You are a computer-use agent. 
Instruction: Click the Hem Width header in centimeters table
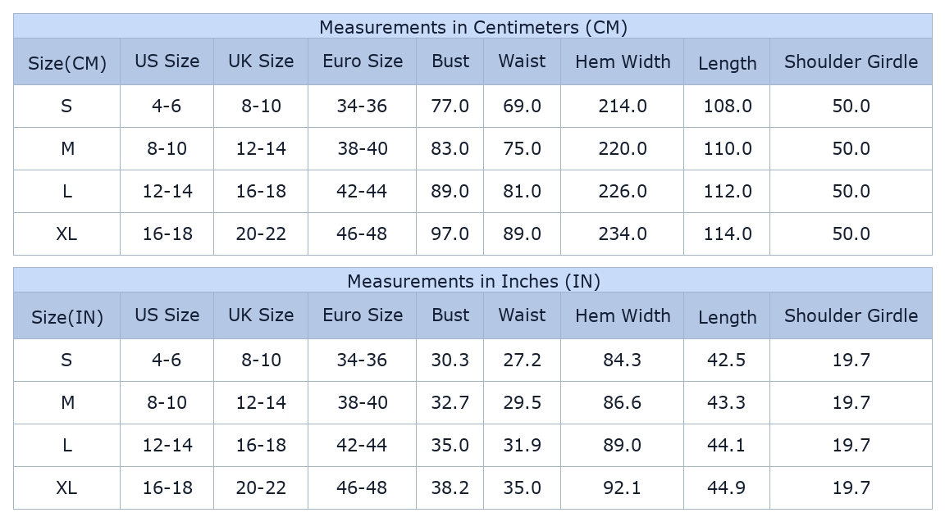pyautogui.click(x=623, y=61)
